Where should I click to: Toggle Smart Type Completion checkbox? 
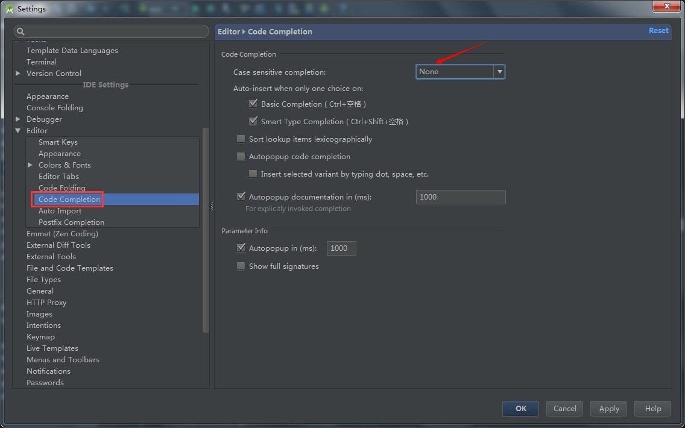point(253,121)
